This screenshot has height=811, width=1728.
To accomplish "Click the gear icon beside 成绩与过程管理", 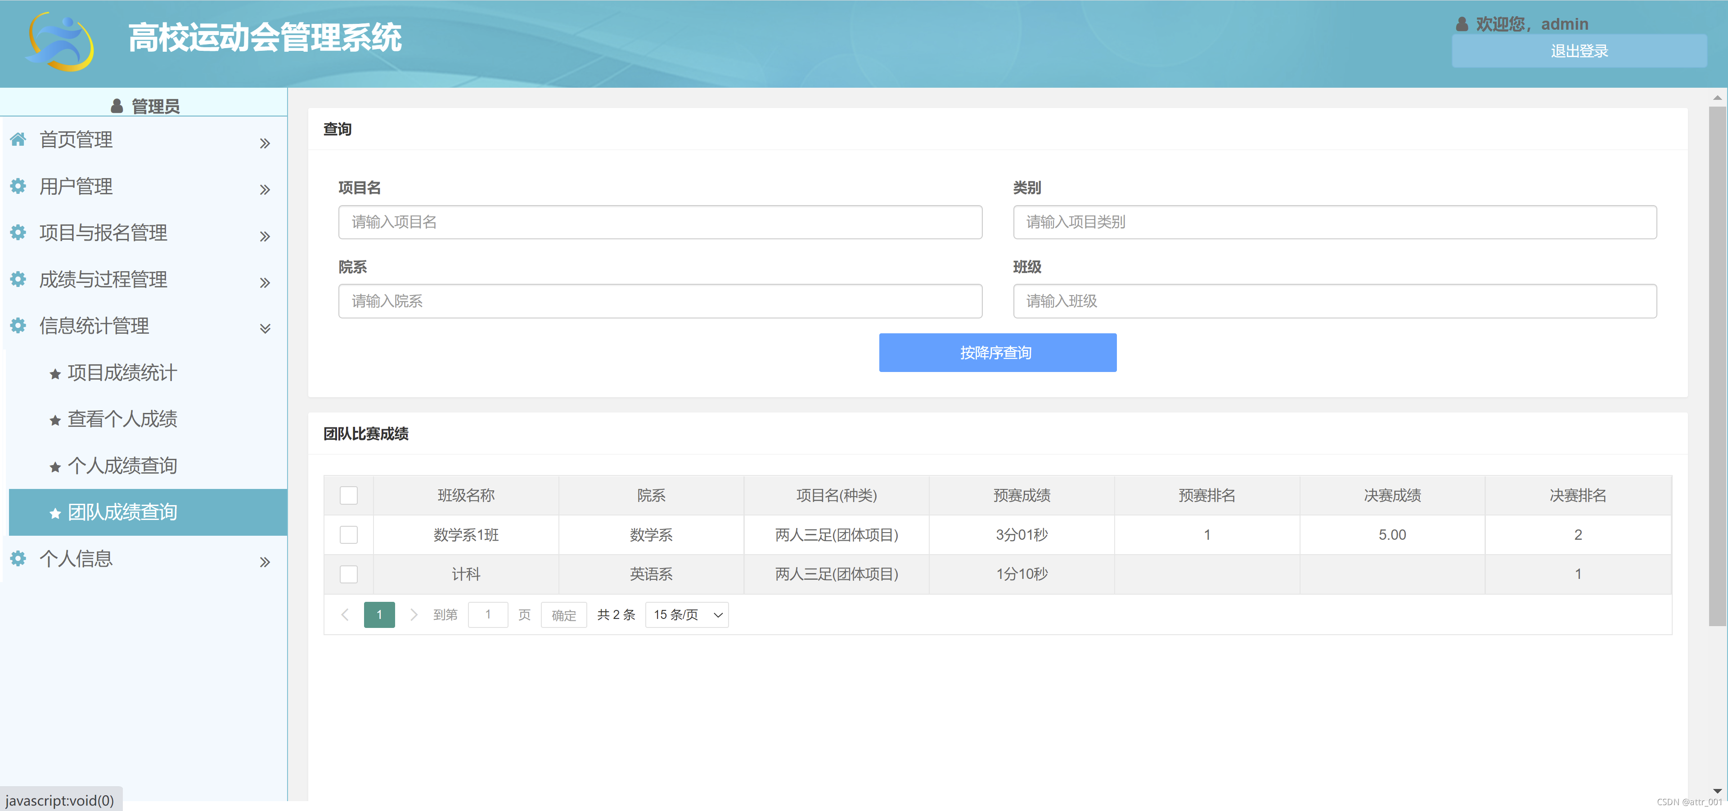I will [x=18, y=279].
